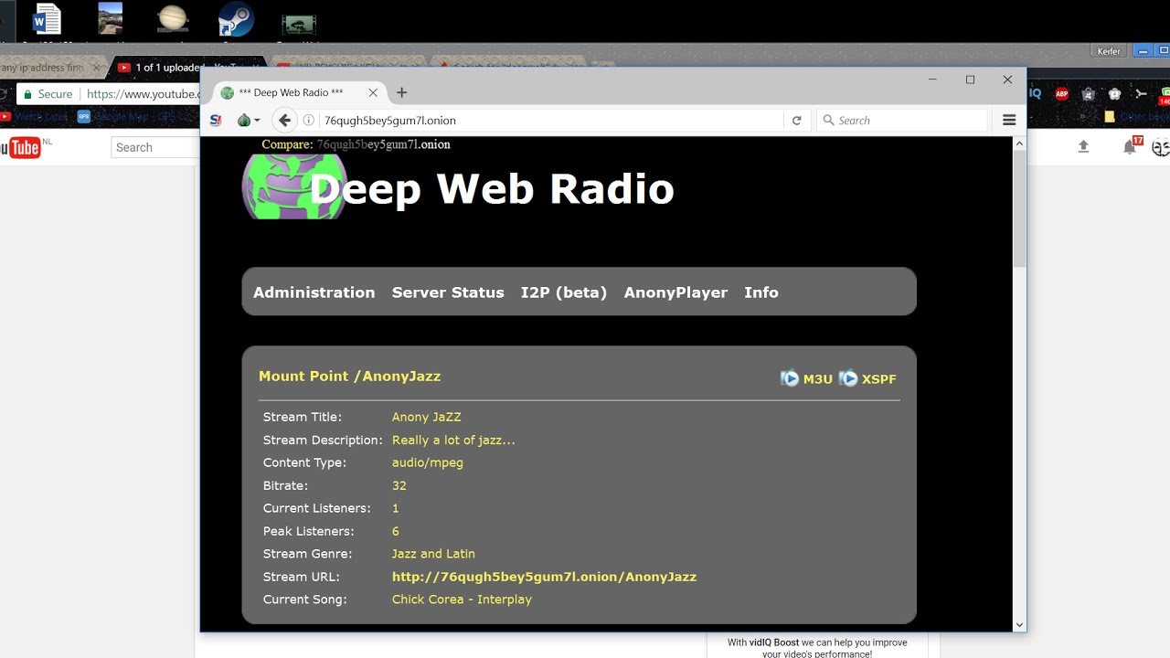The width and height of the screenshot is (1170, 658).
Task: Select the AnonyPlayer menu item
Action: pyautogui.click(x=675, y=292)
